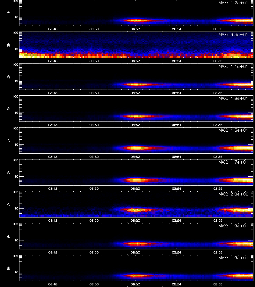Select the MAX: 1.7e+01 readout

tap(233, 162)
